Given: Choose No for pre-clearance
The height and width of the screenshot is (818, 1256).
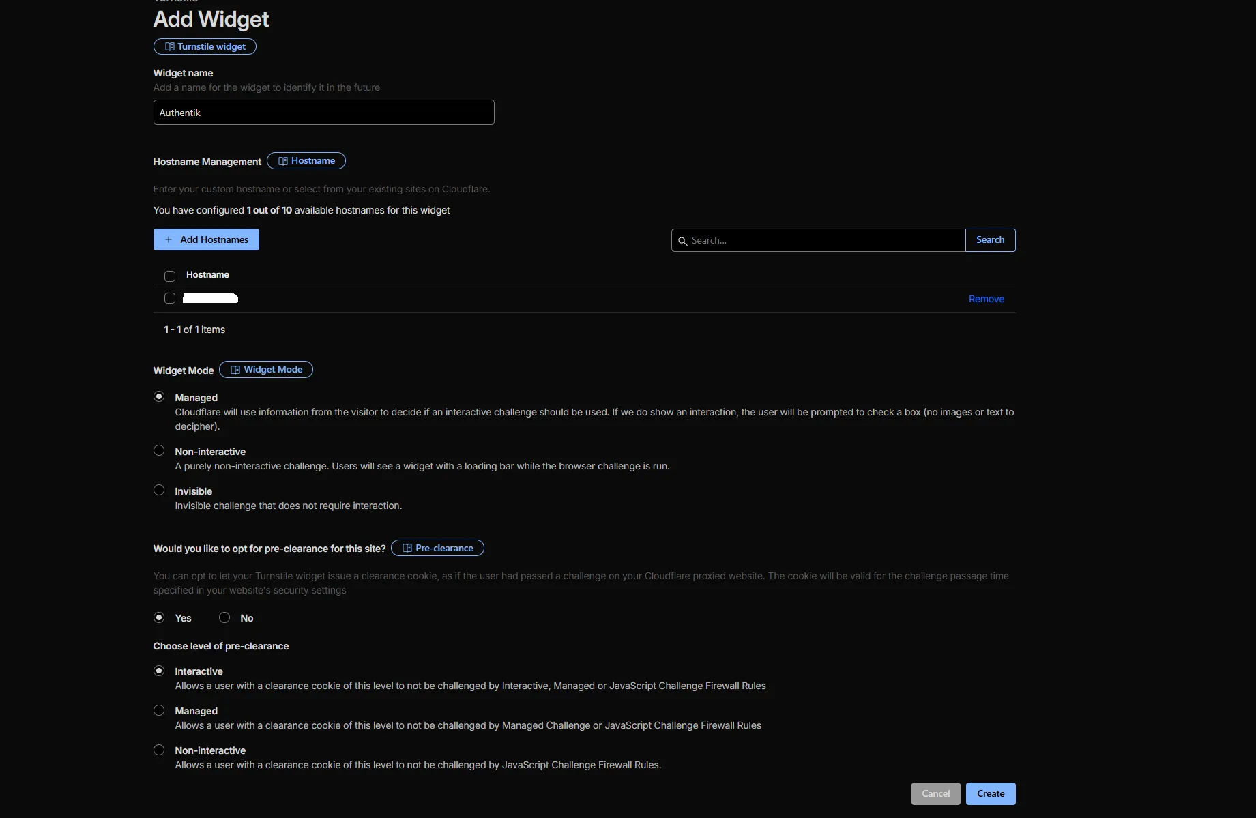Looking at the screenshot, I should point(224,618).
